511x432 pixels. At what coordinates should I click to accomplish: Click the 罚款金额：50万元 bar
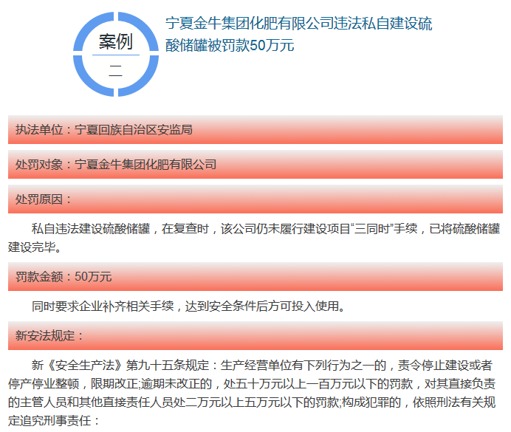click(255, 277)
